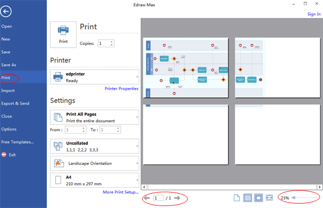Click the Copies number field

pyautogui.click(x=104, y=43)
